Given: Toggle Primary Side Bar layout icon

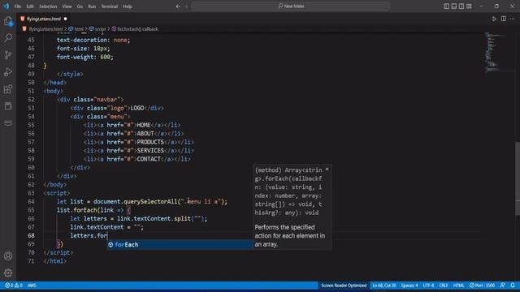Looking at the screenshot, I should [x=446, y=6].
